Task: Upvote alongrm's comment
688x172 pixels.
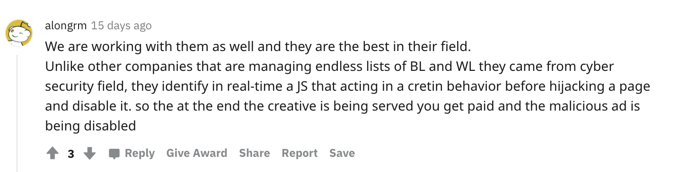Action: tap(53, 154)
